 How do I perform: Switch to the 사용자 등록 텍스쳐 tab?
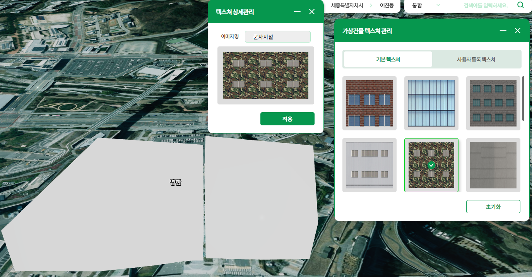[x=476, y=59]
